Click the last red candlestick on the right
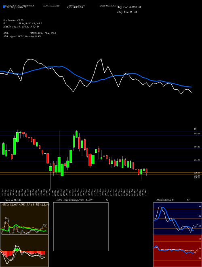 coord(147,171)
